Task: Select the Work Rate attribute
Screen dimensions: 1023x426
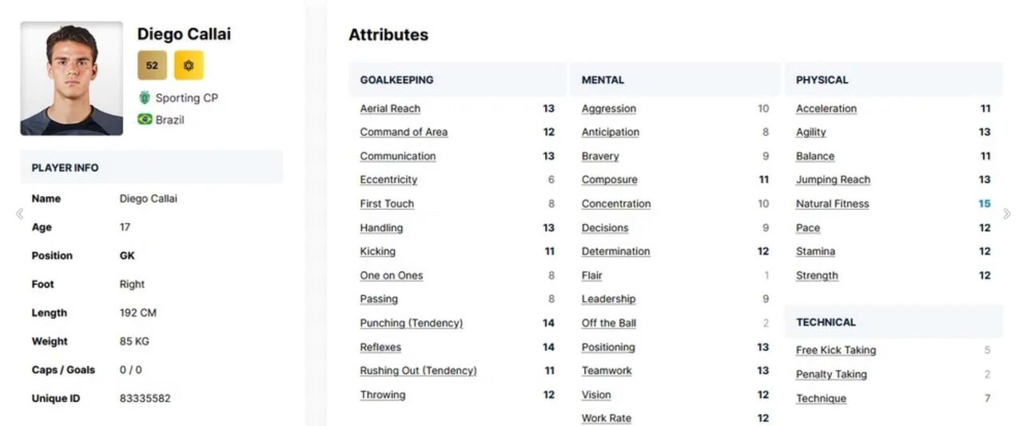Action: (607, 418)
